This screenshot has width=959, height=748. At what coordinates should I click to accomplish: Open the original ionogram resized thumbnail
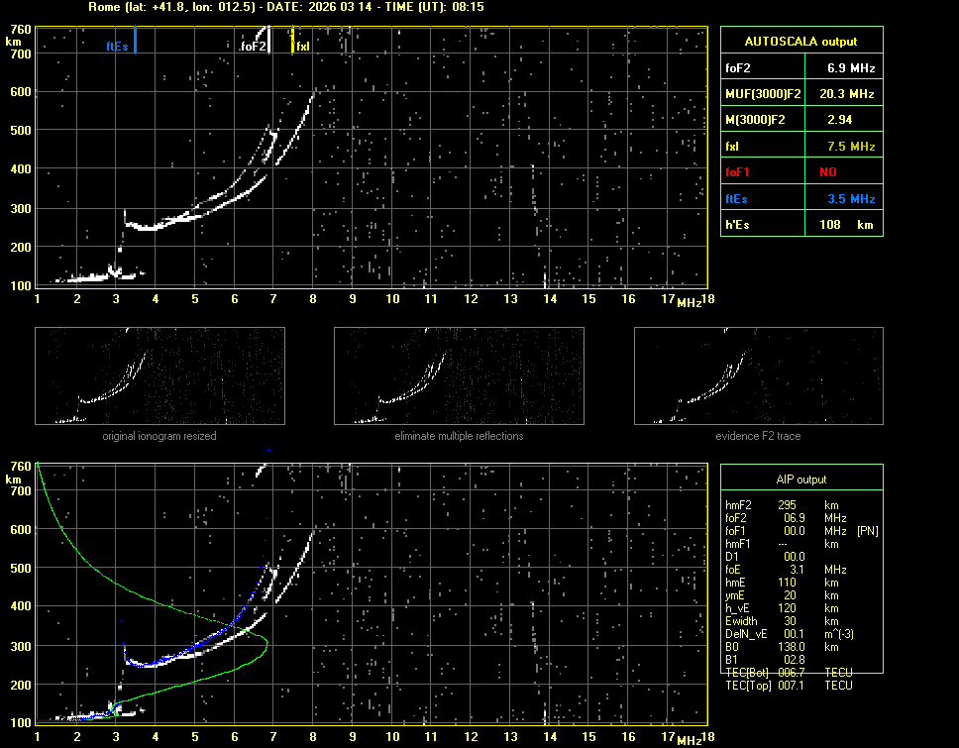click(160, 375)
